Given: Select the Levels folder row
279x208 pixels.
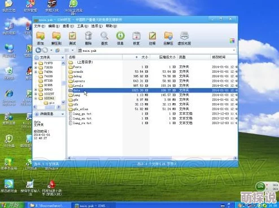Looking at the screenshot, I should coord(152,86).
